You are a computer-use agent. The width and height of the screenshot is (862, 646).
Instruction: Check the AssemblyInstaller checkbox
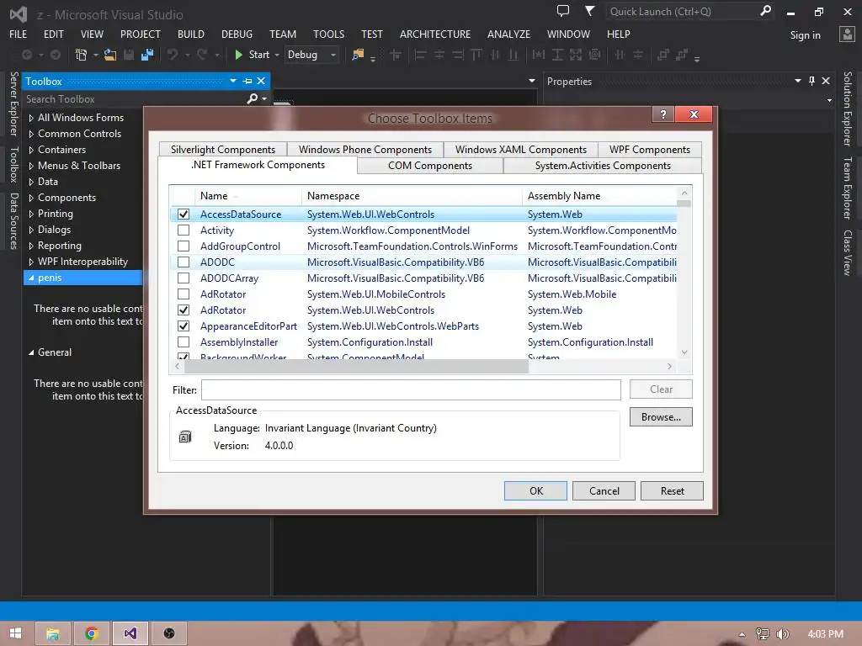184,342
